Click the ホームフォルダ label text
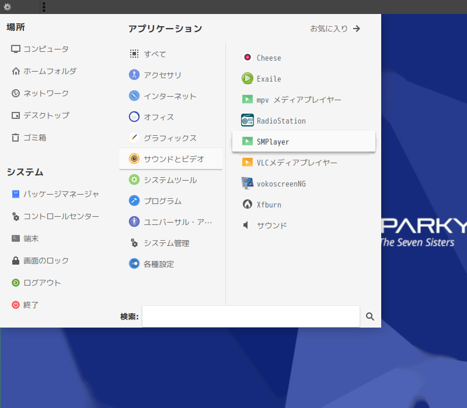 [50, 71]
